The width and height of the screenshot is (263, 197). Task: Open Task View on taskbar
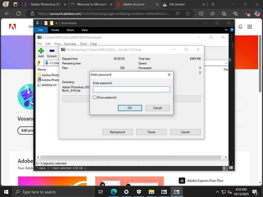pos(100,192)
